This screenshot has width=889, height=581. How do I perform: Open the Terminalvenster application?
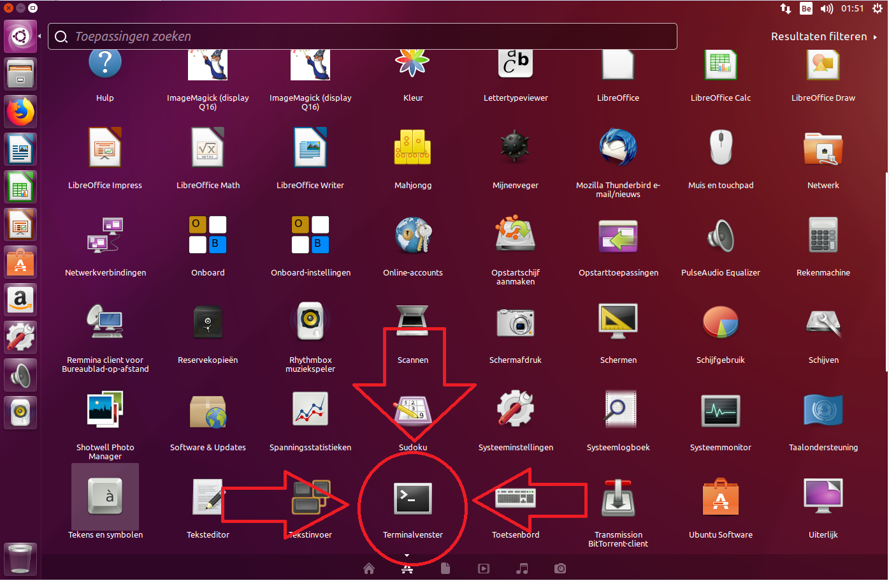(x=413, y=499)
